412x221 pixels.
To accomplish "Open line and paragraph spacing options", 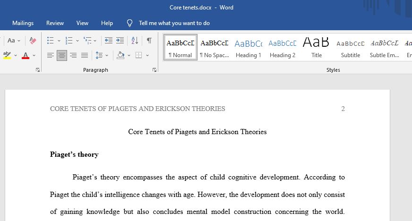I will pos(99,55).
